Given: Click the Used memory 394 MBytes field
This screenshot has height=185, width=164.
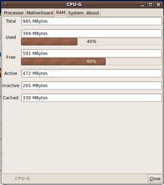Looking at the screenshot, I should 91,34.
